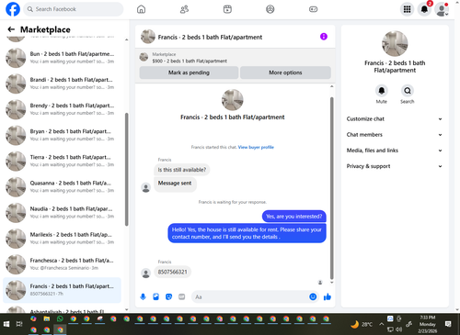Open the Marilexis conversation
Screen dimensions: 460x335
pos(63,239)
